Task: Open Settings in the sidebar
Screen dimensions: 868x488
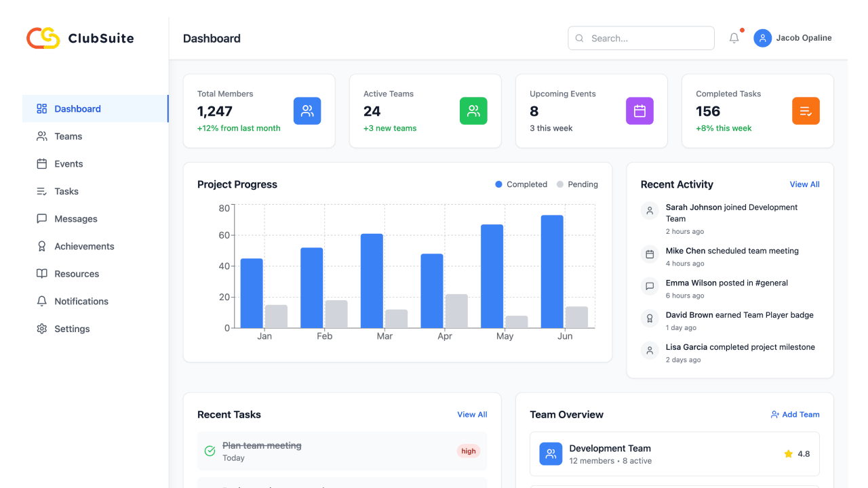Action: pos(72,329)
